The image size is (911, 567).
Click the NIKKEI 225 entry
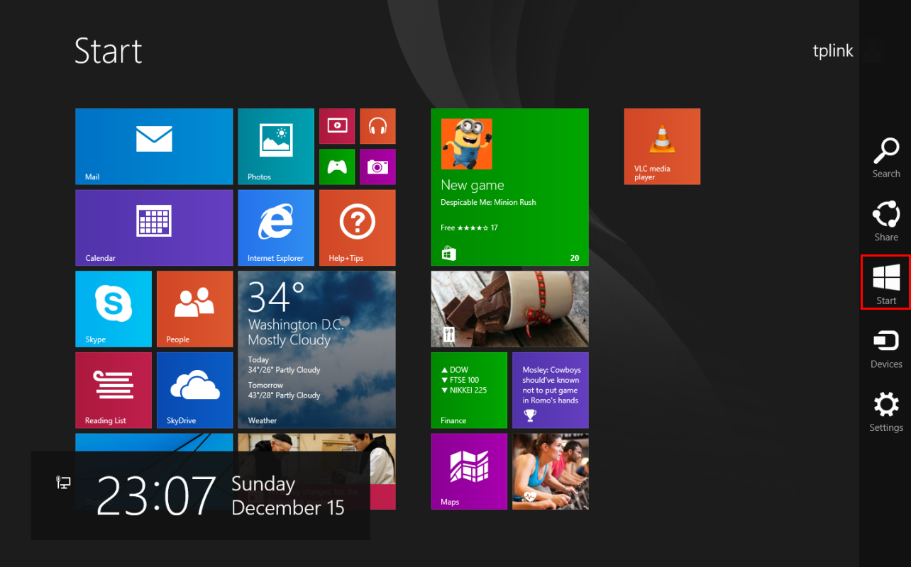[x=464, y=390]
